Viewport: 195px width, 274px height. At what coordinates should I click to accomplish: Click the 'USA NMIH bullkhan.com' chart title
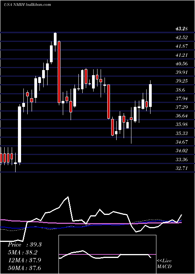(x=28, y=4)
